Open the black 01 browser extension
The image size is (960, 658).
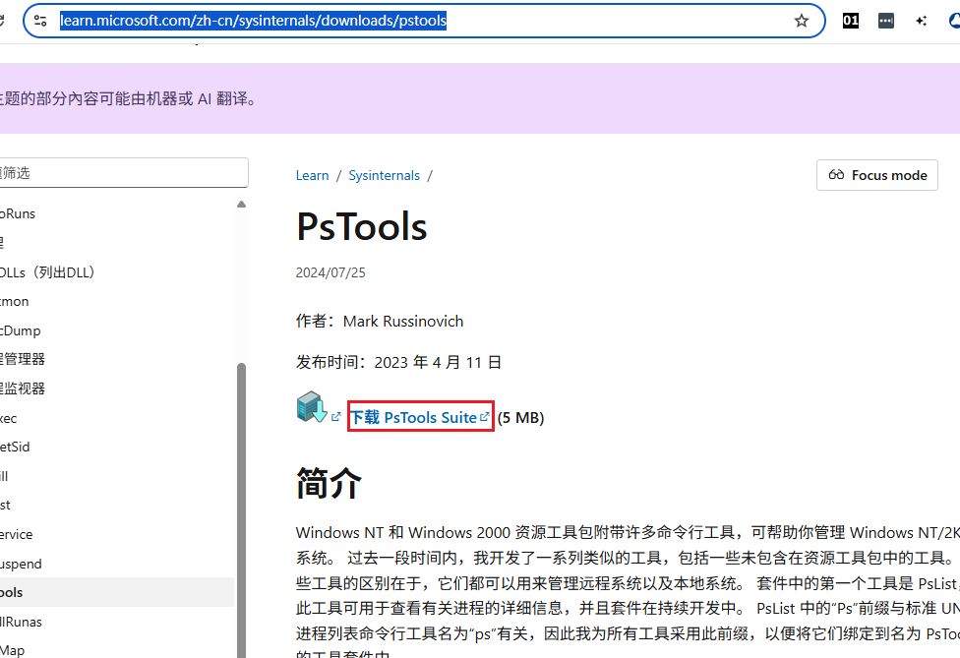click(x=851, y=21)
